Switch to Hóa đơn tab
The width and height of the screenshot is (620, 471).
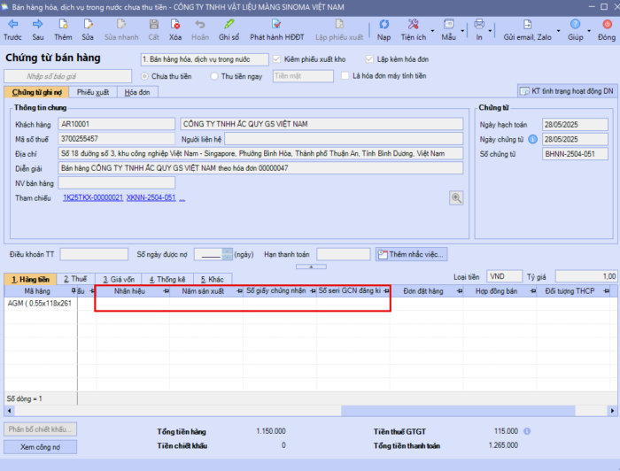coord(137,92)
